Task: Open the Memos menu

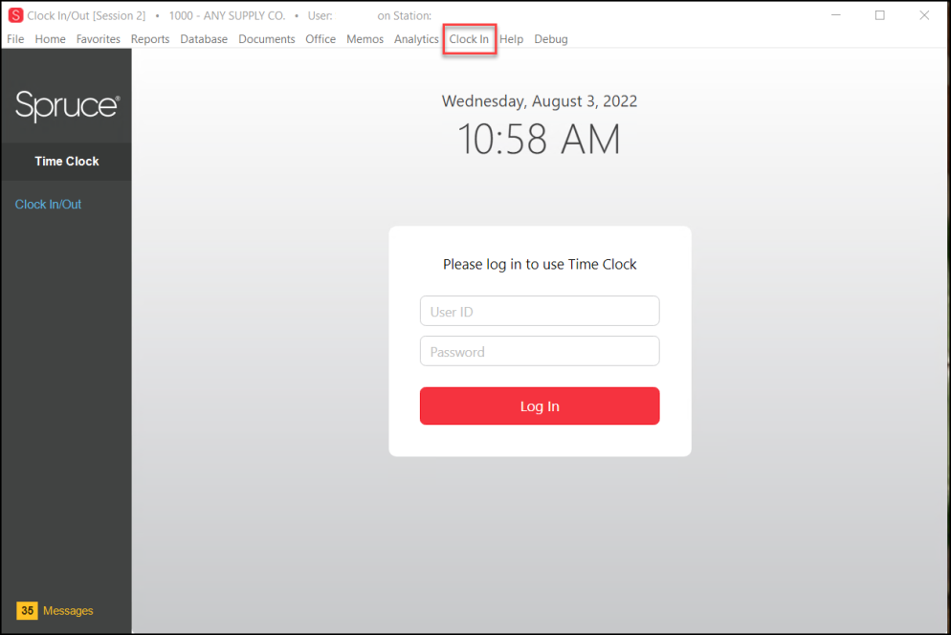Action: [x=365, y=39]
